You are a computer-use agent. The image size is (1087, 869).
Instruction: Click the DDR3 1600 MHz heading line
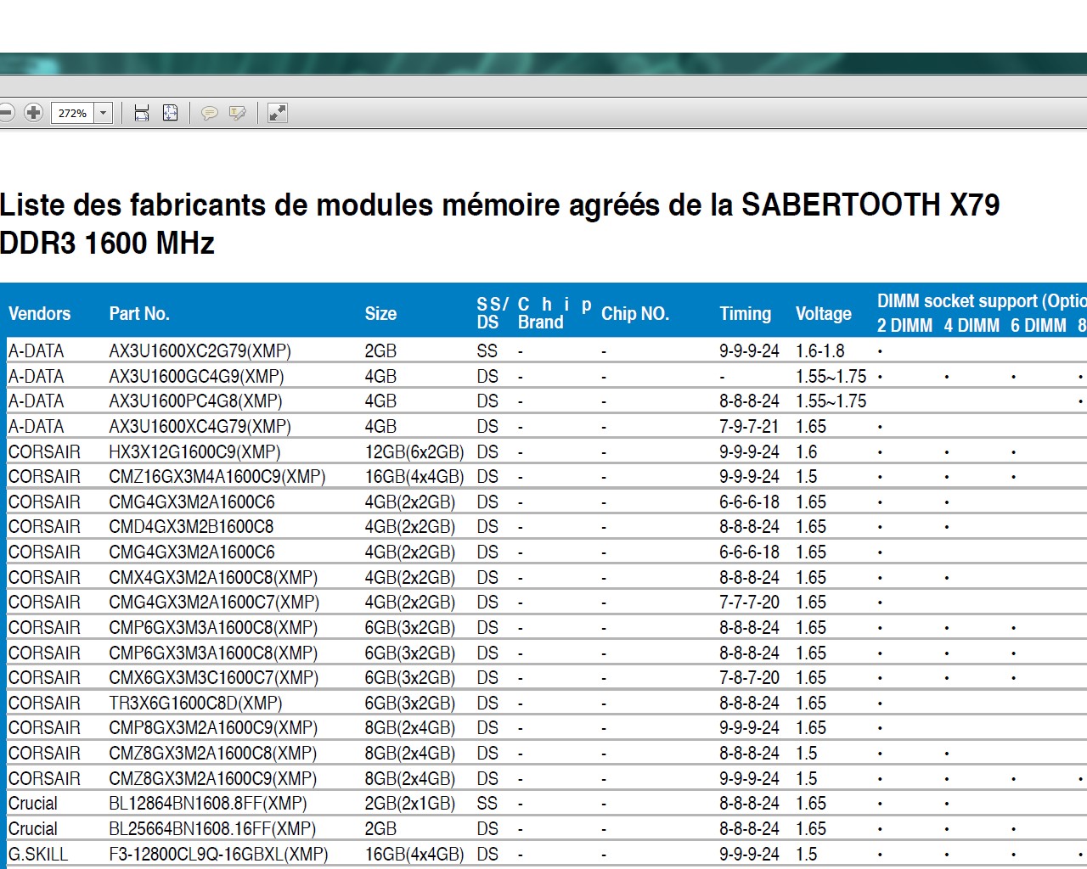[107, 244]
